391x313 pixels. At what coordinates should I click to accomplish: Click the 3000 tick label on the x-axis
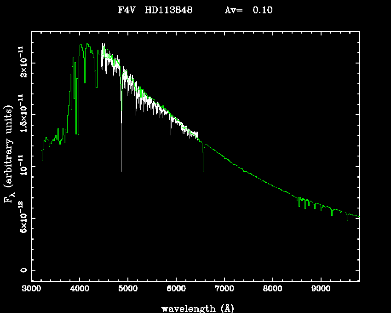(x=31, y=289)
